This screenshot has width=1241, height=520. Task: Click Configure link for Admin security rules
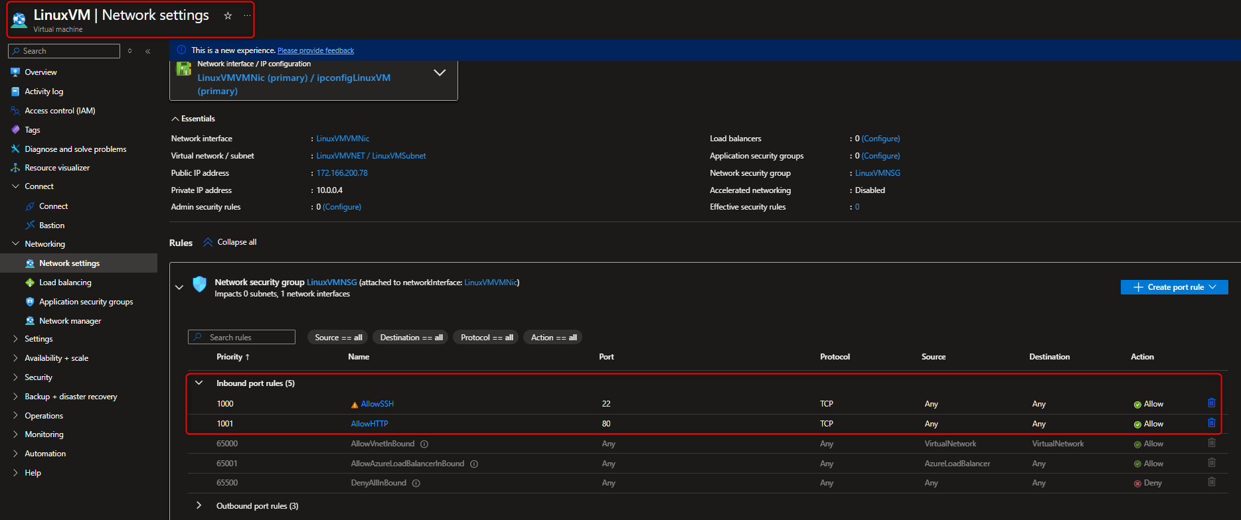coord(342,207)
